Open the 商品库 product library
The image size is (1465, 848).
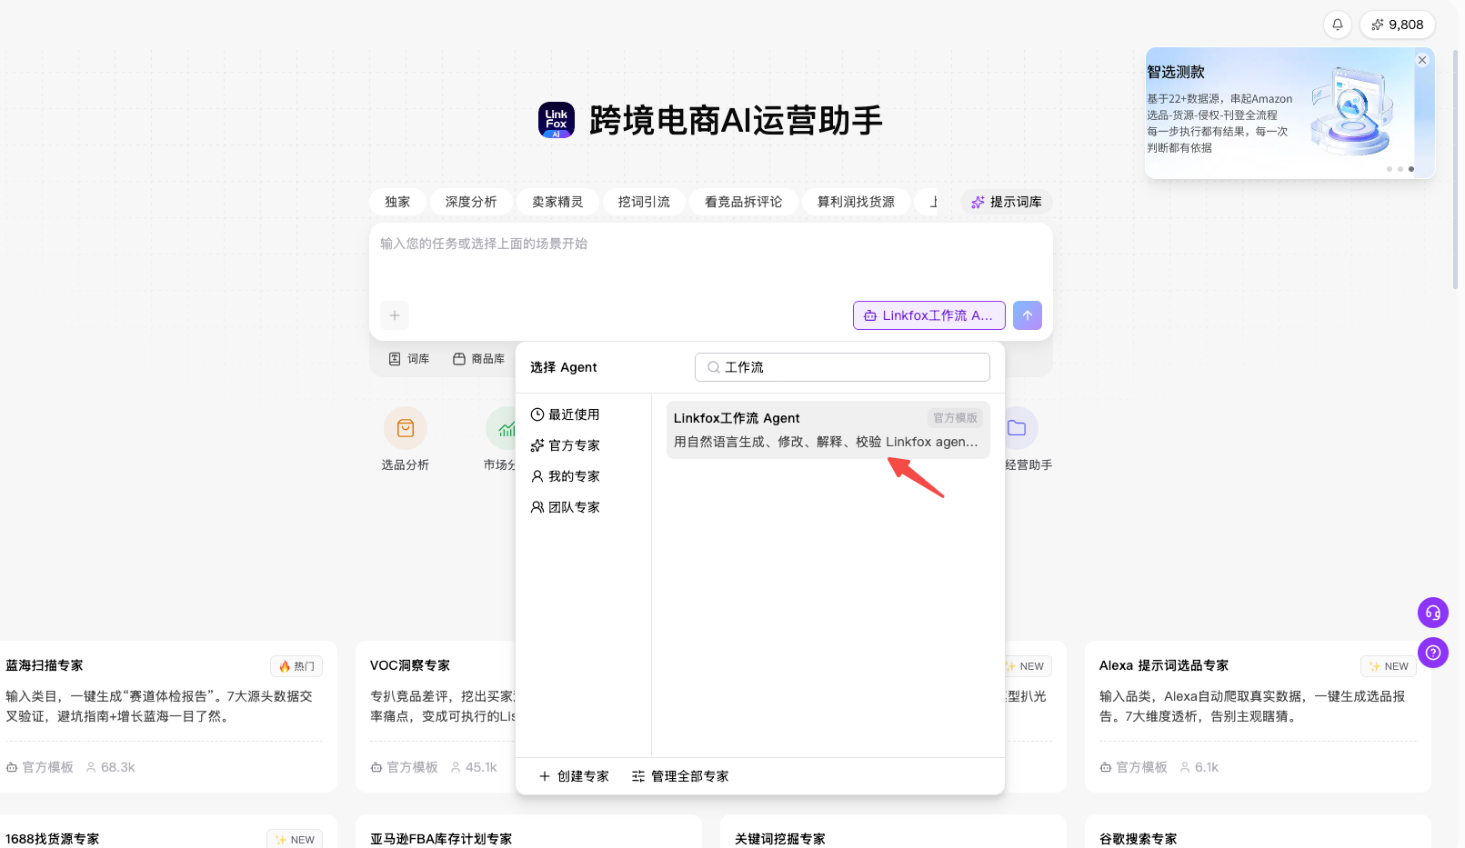coord(479,359)
